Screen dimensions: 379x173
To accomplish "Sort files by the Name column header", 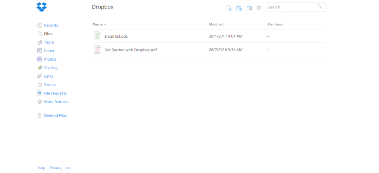I will (x=99, y=24).
